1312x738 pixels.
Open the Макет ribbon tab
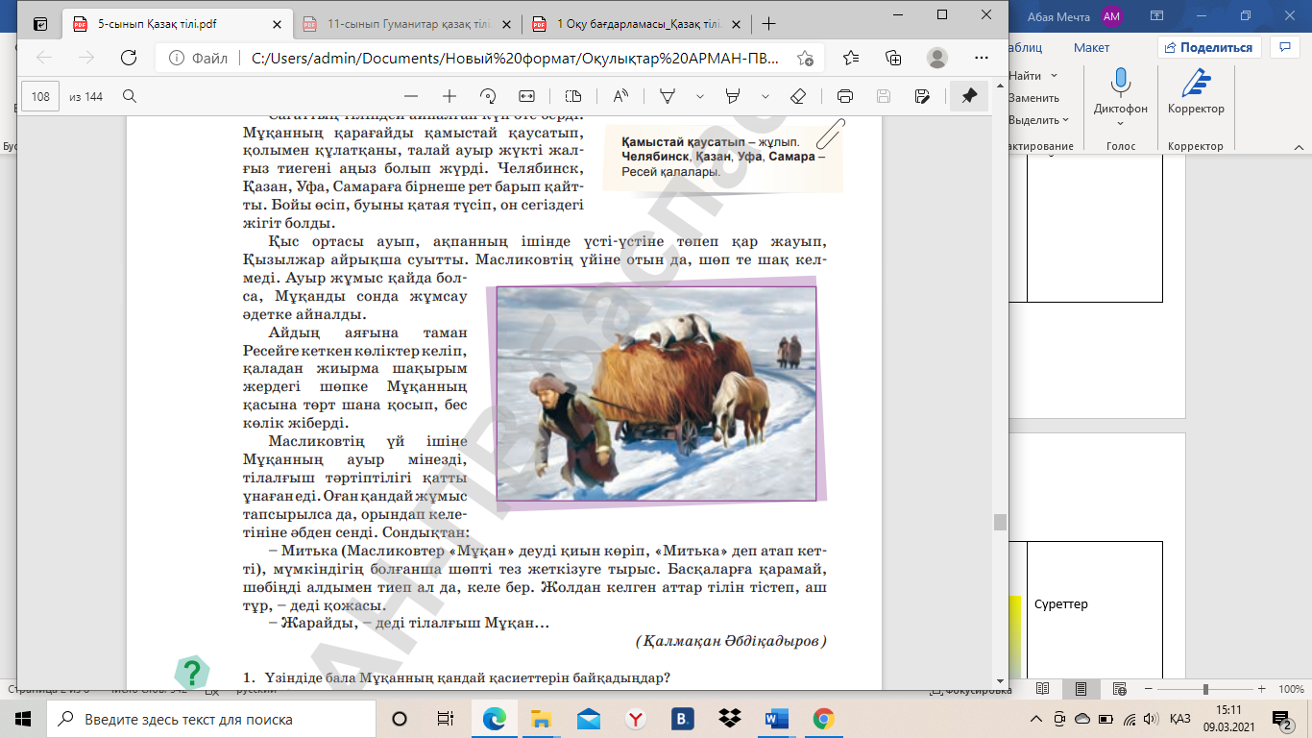[x=1091, y=47]
